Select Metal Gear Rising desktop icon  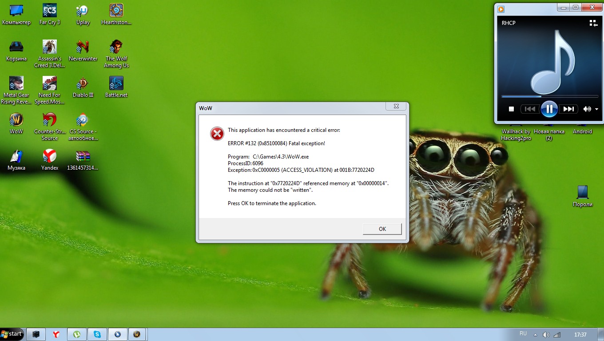click(x=16, y=91)
